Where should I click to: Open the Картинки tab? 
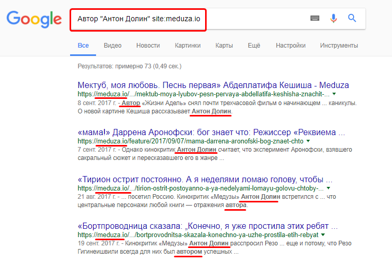pyautogui.click(x=188, y=46)
